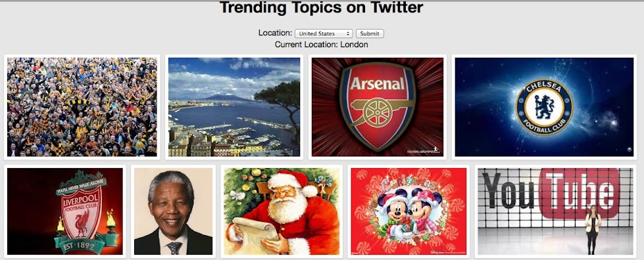Open the Chelsea Football Club image

point(544,107)
